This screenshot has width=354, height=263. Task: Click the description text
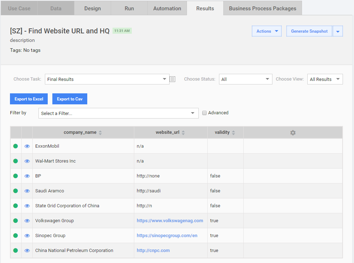tap(22, 40)
